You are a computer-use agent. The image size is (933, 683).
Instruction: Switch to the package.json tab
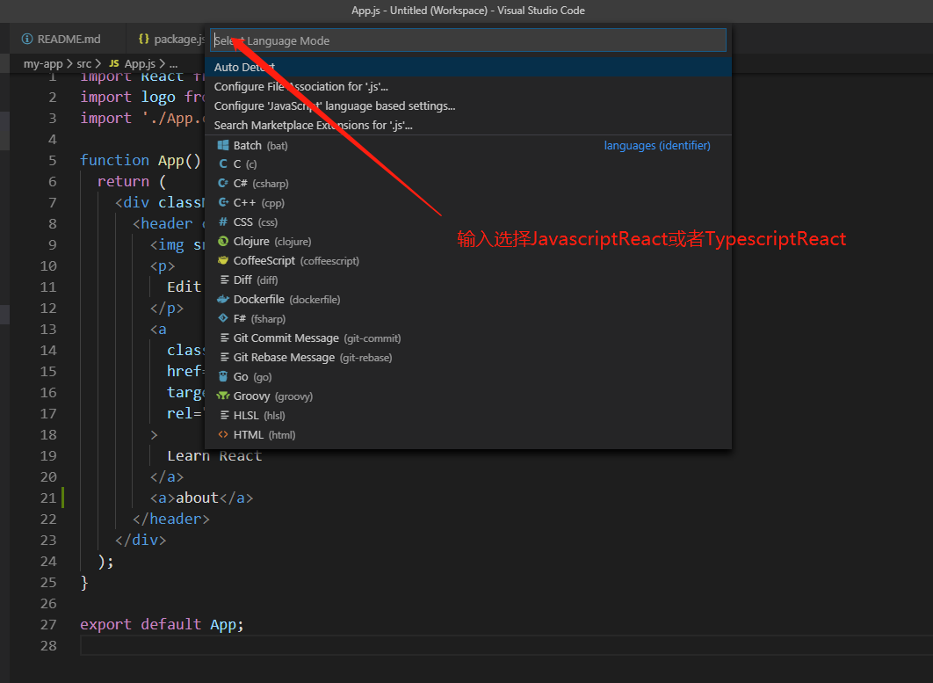pos(172,39)
